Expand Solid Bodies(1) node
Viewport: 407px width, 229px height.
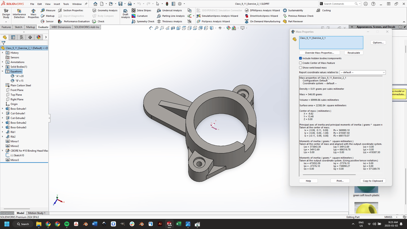coord(3,67)
